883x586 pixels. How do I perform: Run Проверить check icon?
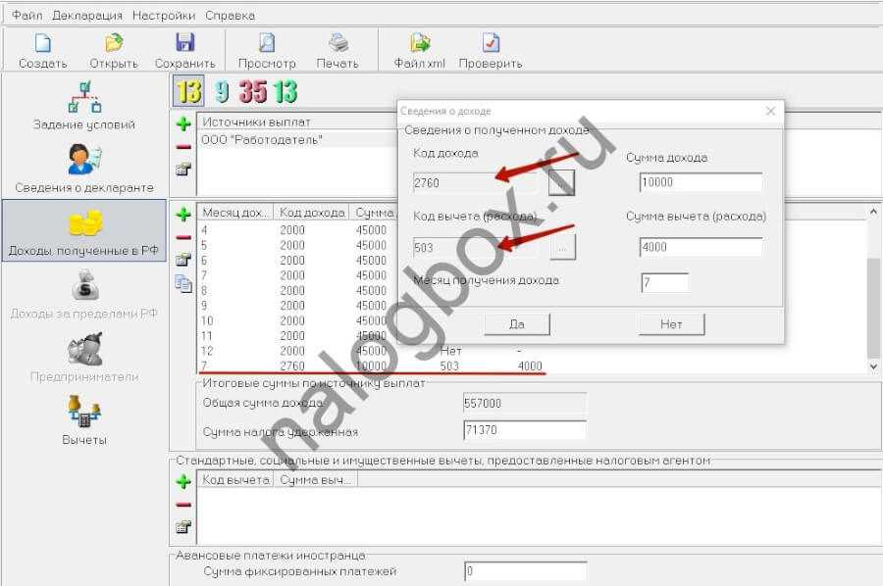[x=491, y=49]
